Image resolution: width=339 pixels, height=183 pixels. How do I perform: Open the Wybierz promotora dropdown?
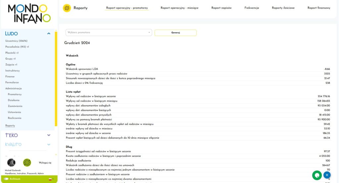coord(109,32)
